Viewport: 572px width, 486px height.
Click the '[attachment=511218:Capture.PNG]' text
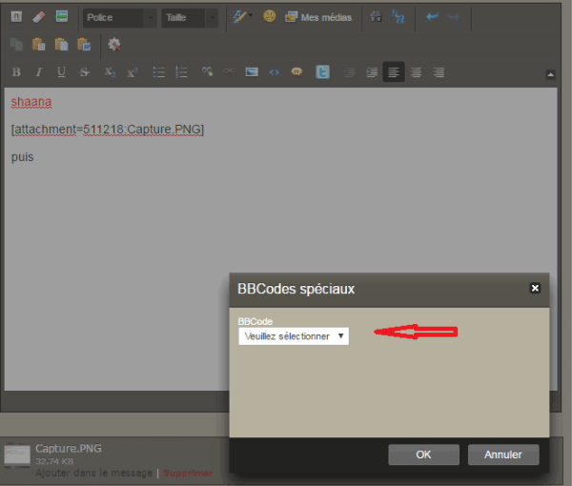click(108, 130)
